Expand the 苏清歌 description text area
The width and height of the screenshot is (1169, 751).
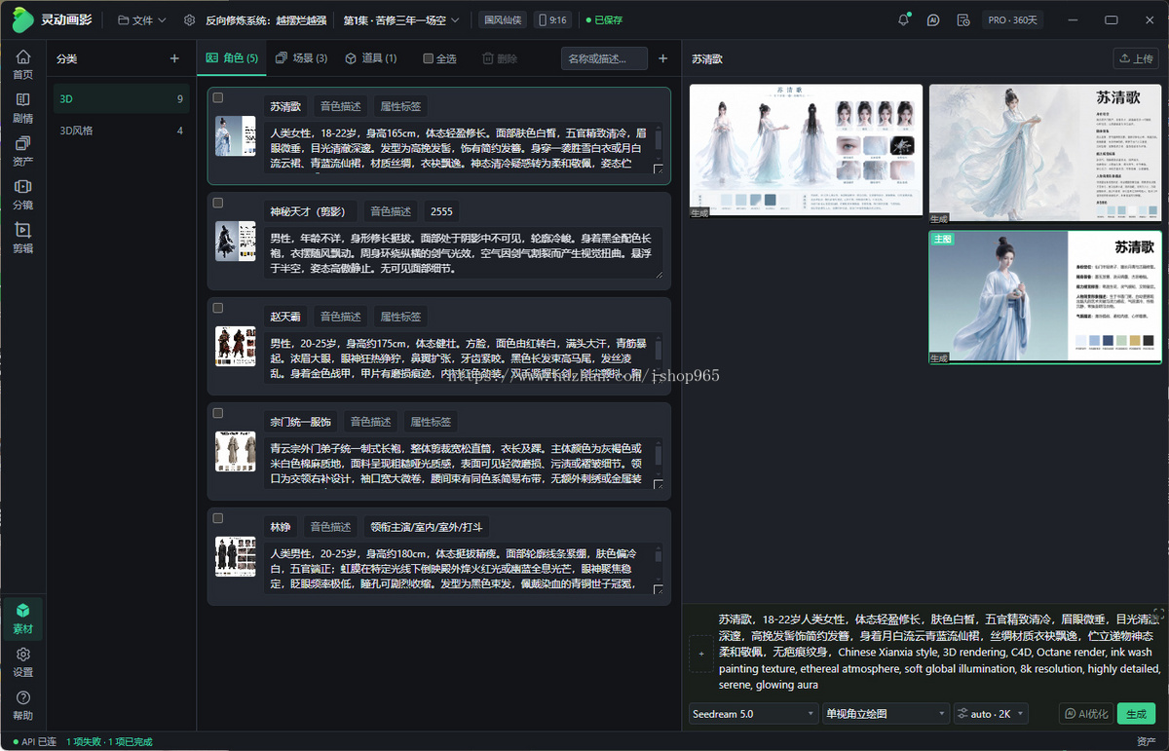coord(659,169)
